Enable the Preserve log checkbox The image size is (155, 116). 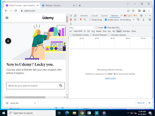click(90, 19)
